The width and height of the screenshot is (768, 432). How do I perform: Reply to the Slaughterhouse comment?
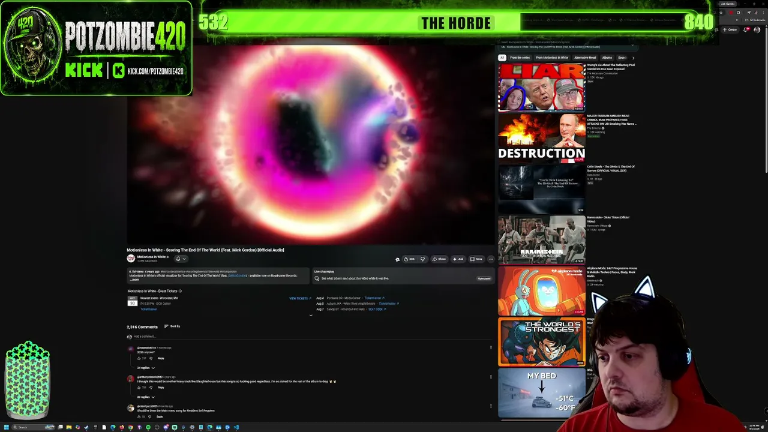(x=161, y=388)
